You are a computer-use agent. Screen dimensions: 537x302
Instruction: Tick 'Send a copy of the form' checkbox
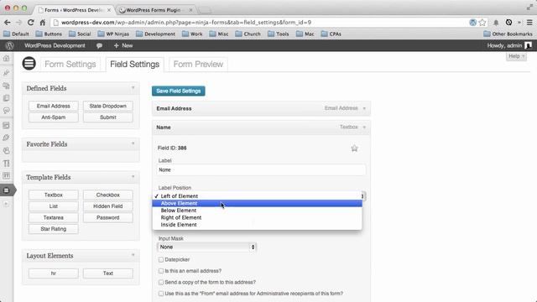pyautogui.click(x=161, y=282)
